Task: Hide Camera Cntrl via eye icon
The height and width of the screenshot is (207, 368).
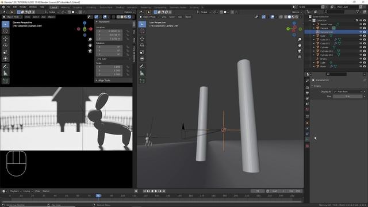Action: 361,32
